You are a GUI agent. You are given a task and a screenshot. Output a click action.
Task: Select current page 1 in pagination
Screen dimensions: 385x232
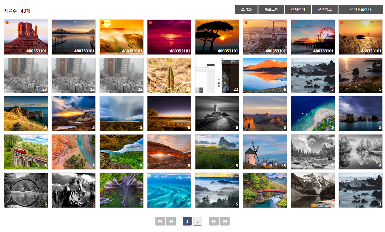point(187,221)
